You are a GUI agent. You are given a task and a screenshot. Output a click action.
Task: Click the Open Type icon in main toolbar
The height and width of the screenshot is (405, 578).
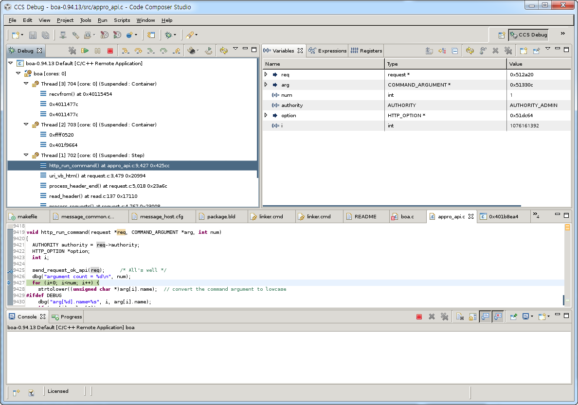click(190, 35)
